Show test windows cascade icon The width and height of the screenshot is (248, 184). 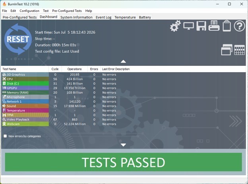pyautogui.click(x=227, y=50)
